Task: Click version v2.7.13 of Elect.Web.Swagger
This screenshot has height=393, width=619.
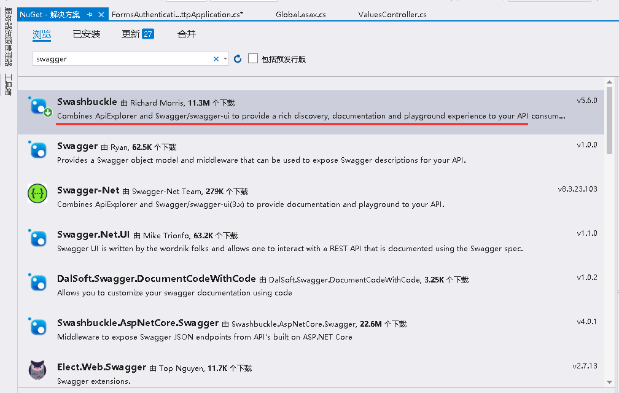Action: tap(585, 366)
